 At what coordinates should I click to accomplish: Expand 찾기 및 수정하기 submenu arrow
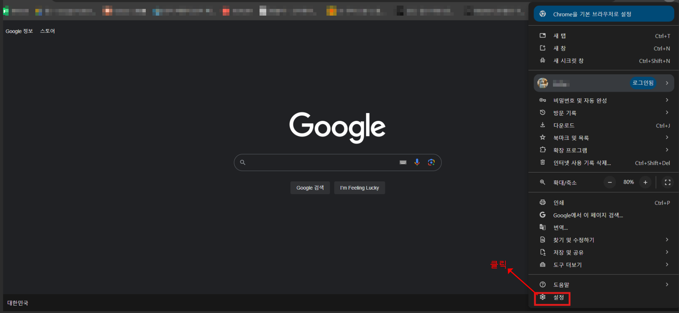(x=667, y=240)
